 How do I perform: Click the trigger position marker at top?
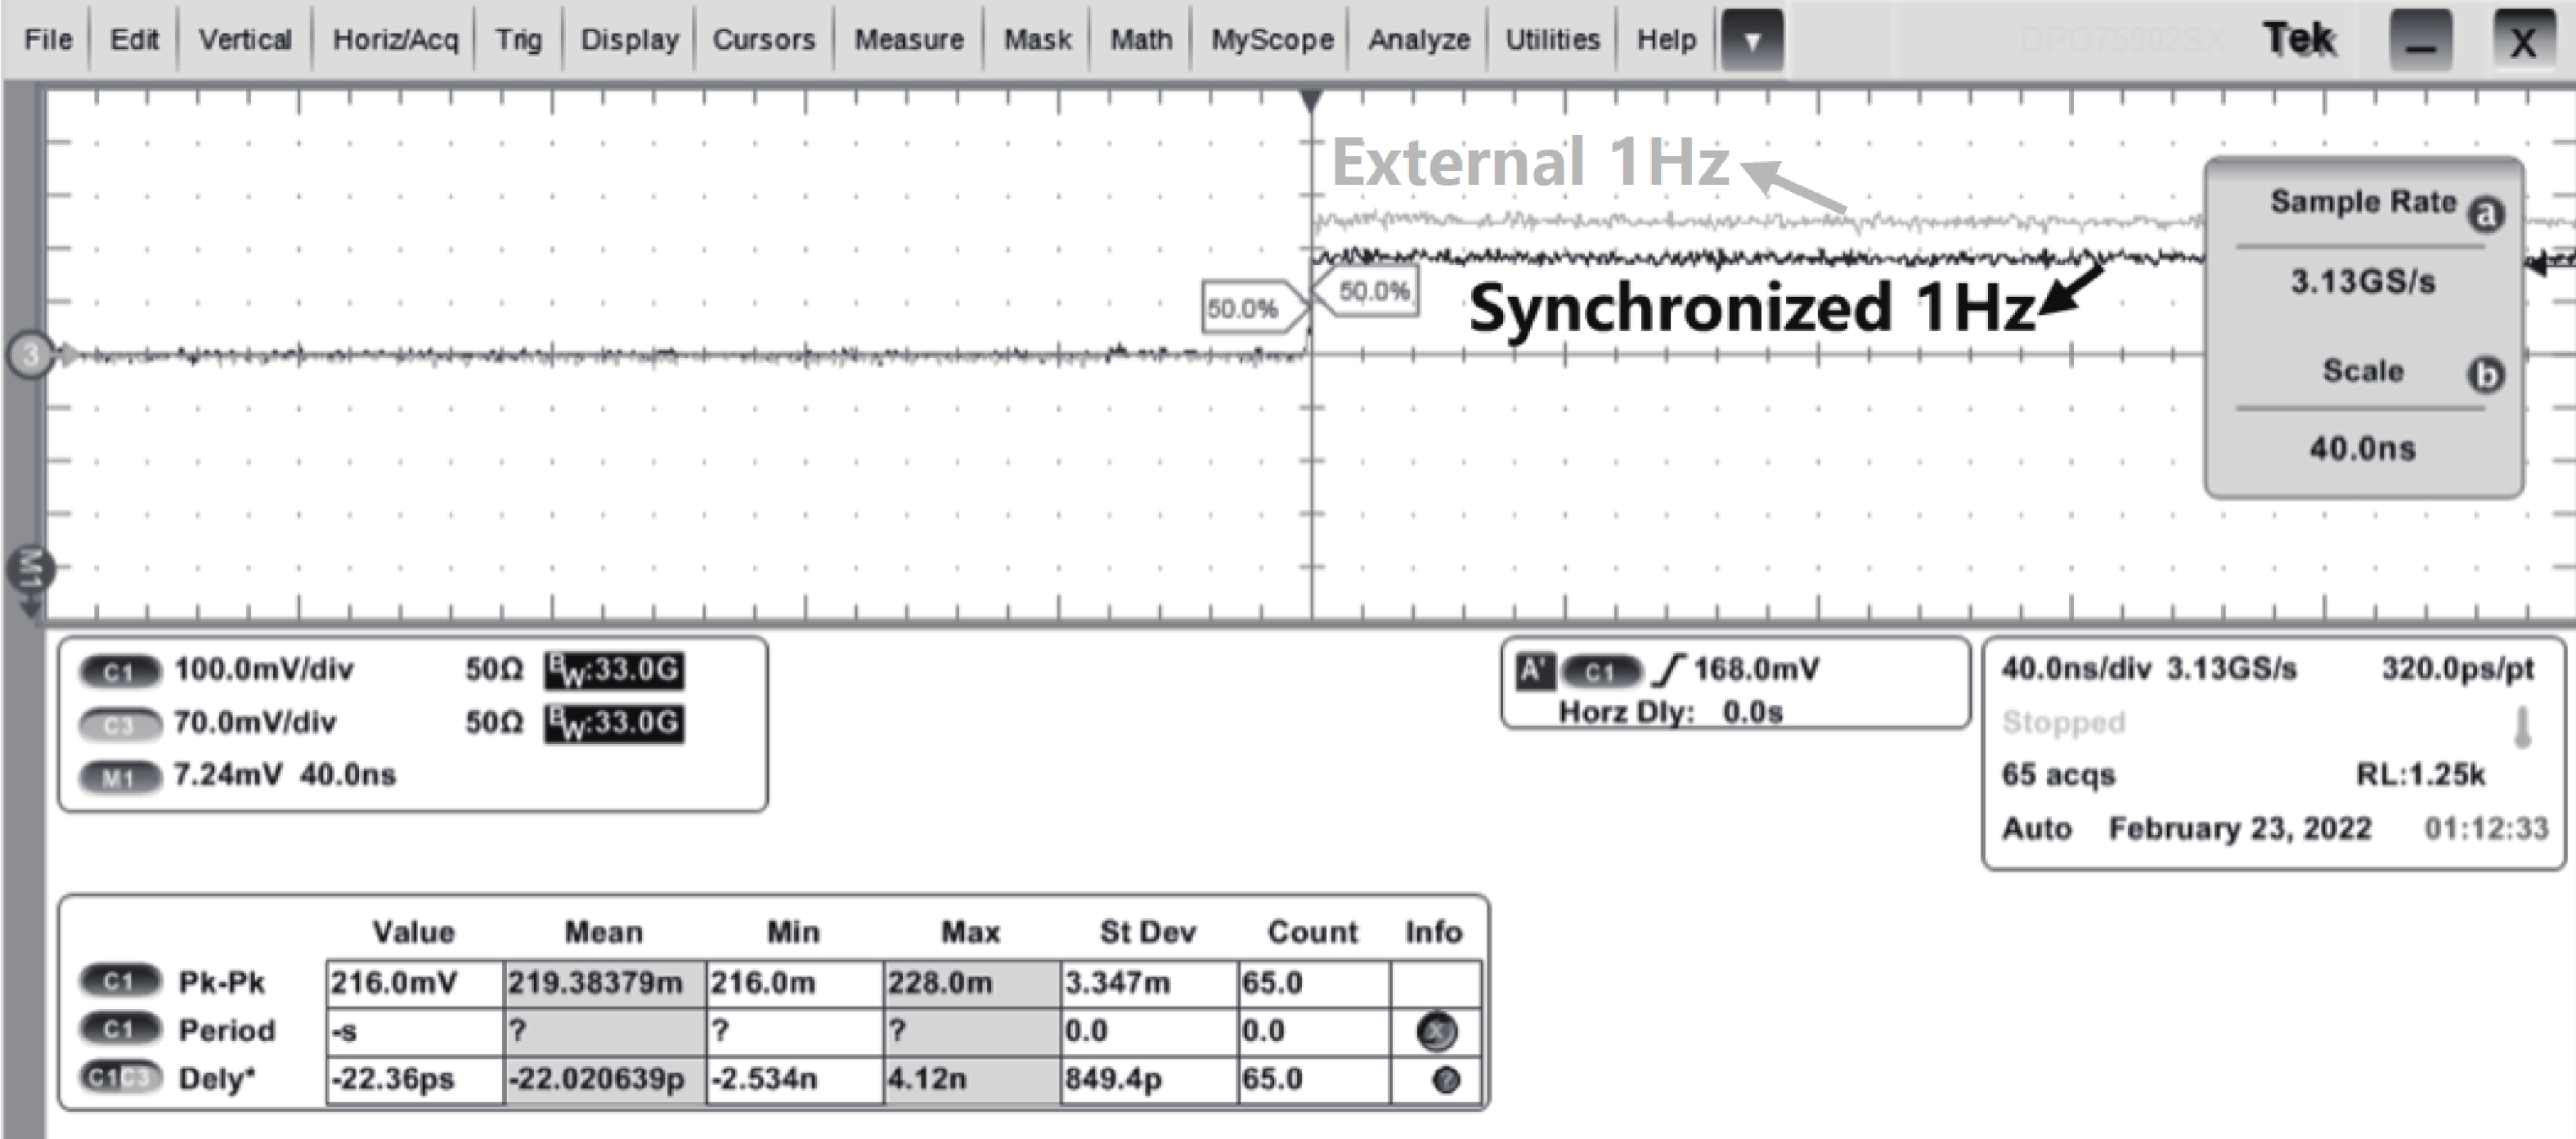tap(1311, 100)
